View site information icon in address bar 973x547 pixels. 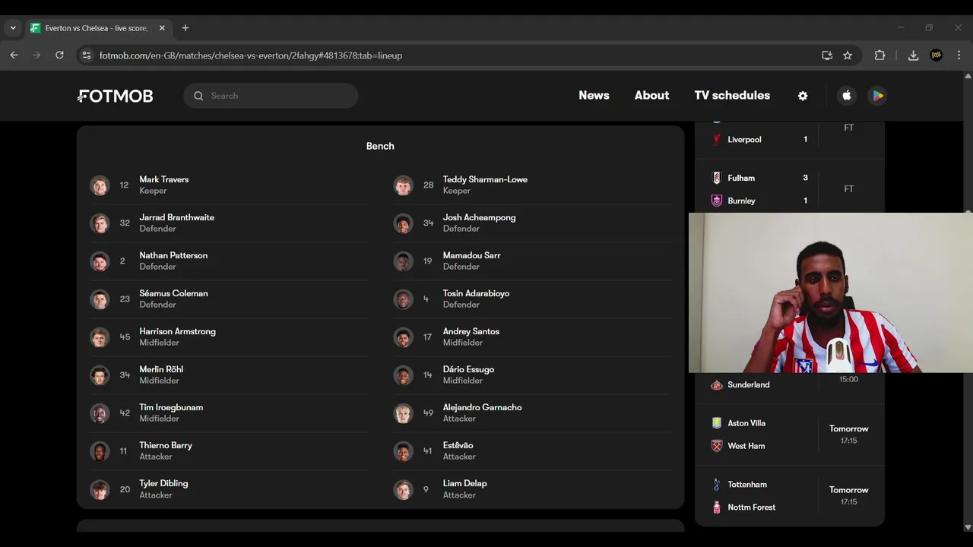[x=86, y=55]
